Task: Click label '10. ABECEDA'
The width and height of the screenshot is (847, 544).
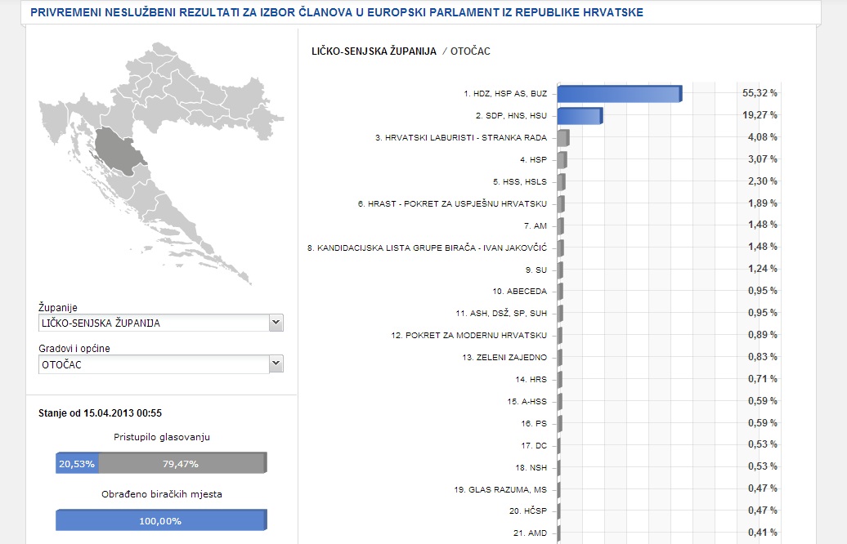Action: pyautogui.click(x=520, y=292)
